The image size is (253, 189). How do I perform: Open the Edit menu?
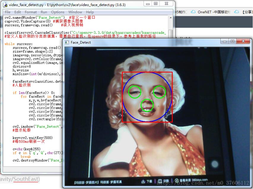pyautogui.click(x=18, y=12)
